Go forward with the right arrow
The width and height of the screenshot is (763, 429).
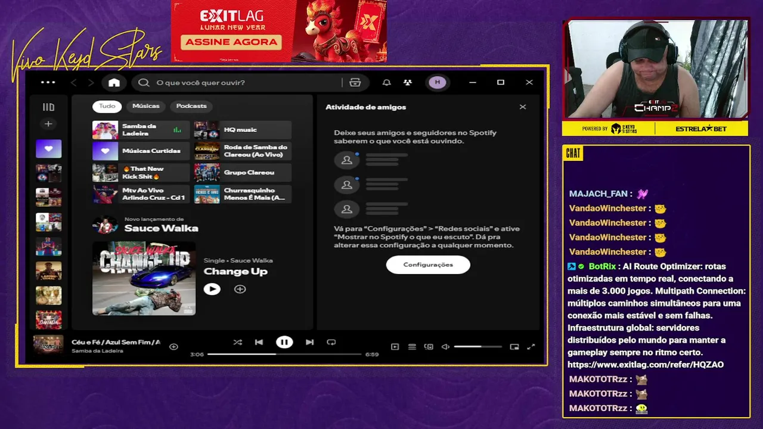pyautogui.click(x=91, y=82)
